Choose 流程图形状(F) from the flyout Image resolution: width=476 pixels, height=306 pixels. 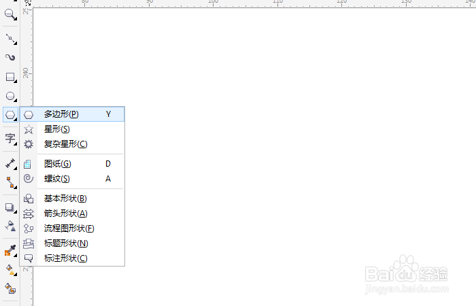click(x=72, y=228)
